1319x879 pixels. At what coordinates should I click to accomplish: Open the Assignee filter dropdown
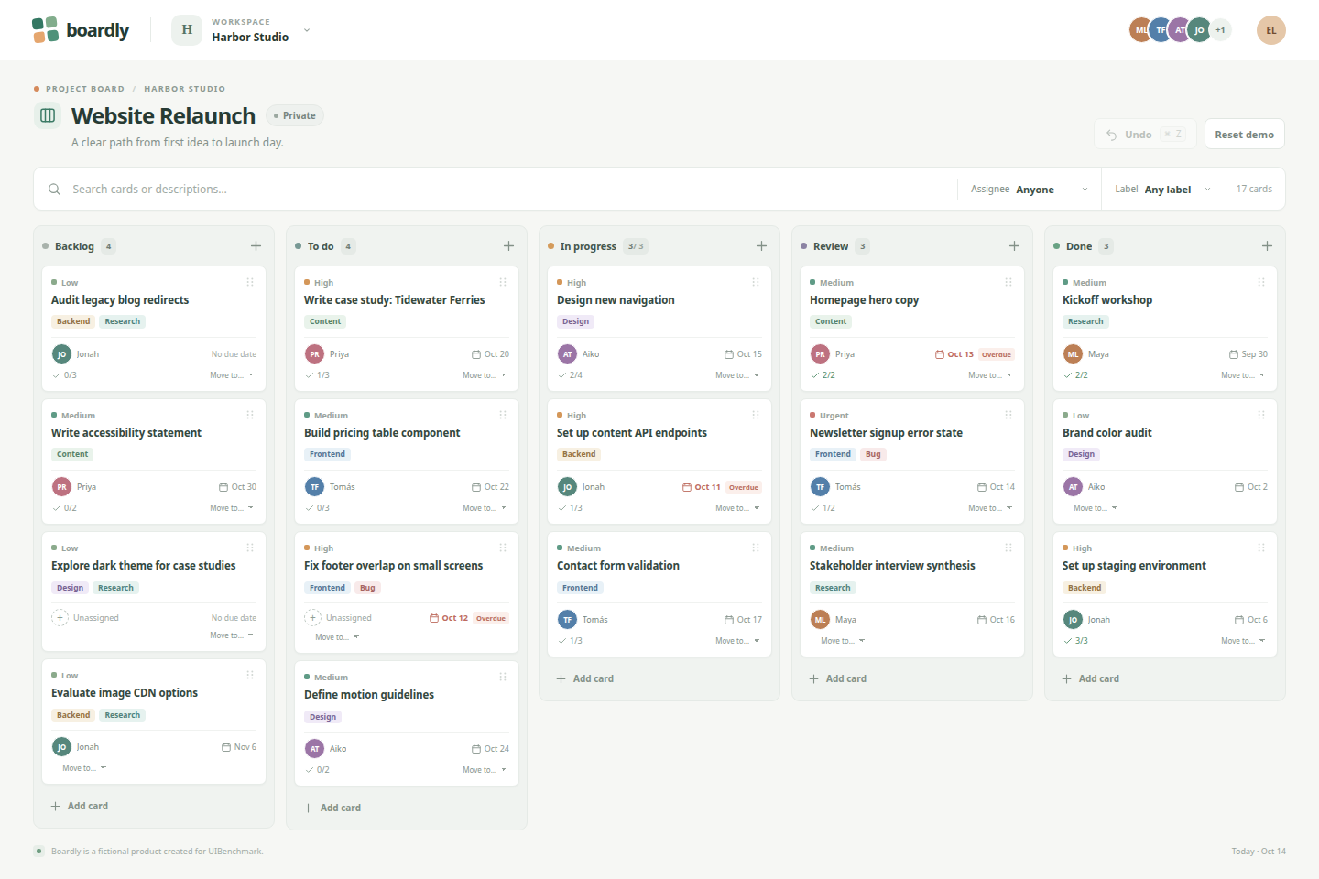(x=1030, y=190)
